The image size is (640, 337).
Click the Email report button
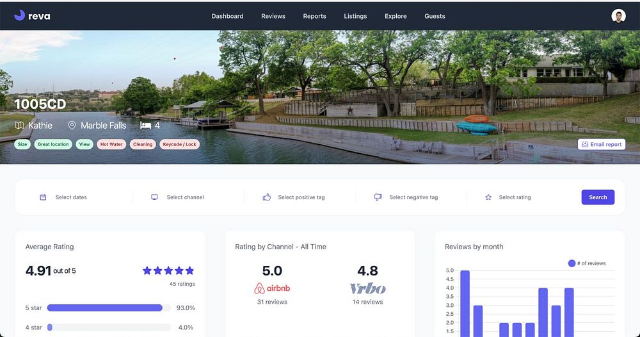pos(602,144)
